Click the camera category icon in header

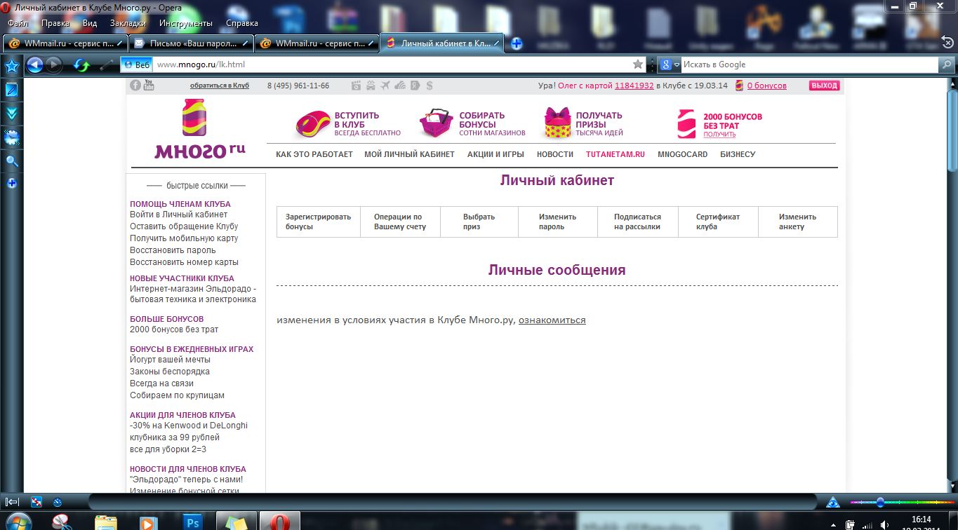pos(356,86)
